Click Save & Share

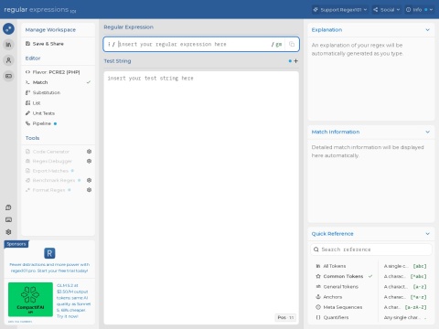click(58, 44)
